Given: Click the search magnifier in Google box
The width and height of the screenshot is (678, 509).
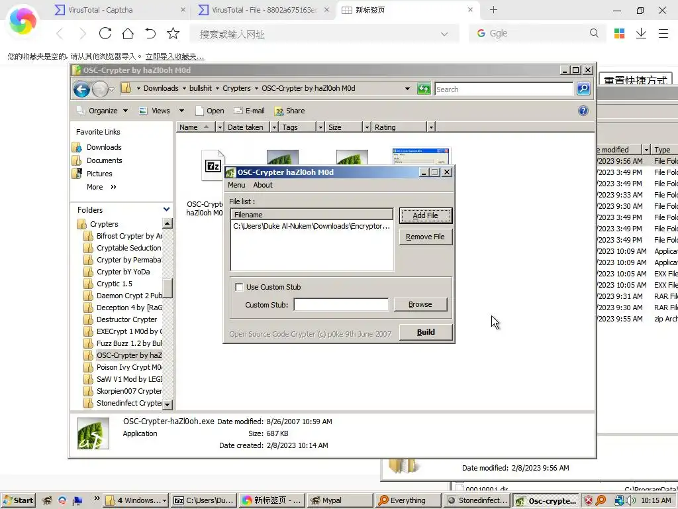Looking at the screenshot, I should pyautogui.click(x=594, y=33).
